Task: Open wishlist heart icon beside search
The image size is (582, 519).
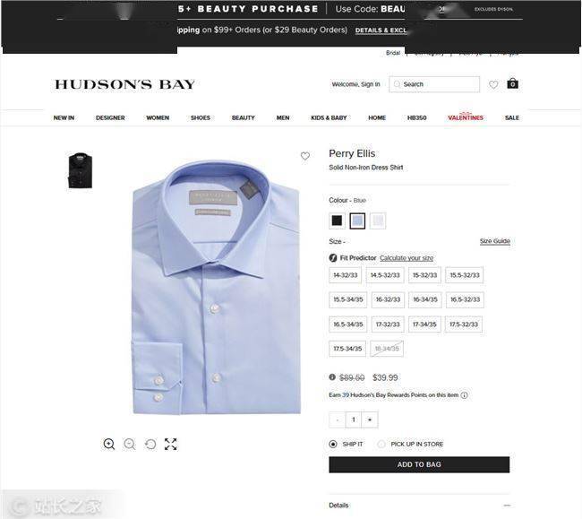Action: pyautogui.click(x=493, y=84)
